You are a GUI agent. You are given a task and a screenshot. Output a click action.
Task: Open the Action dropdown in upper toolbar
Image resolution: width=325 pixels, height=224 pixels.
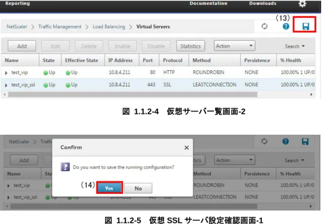coord(235,46)
